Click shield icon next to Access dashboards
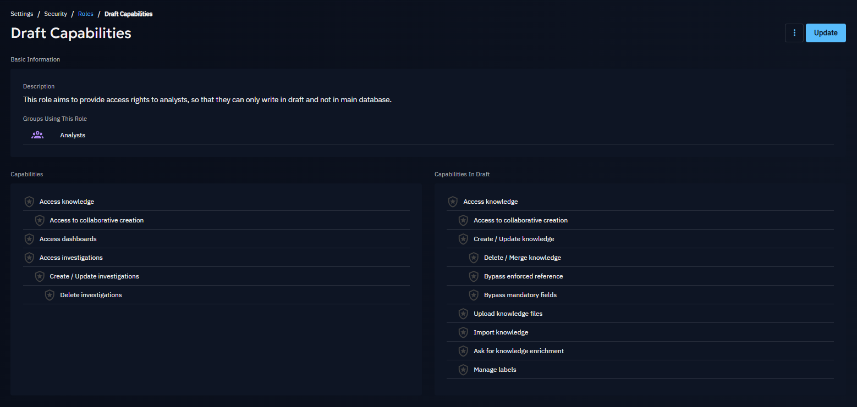857x407 pixels. tap(30, 239)
